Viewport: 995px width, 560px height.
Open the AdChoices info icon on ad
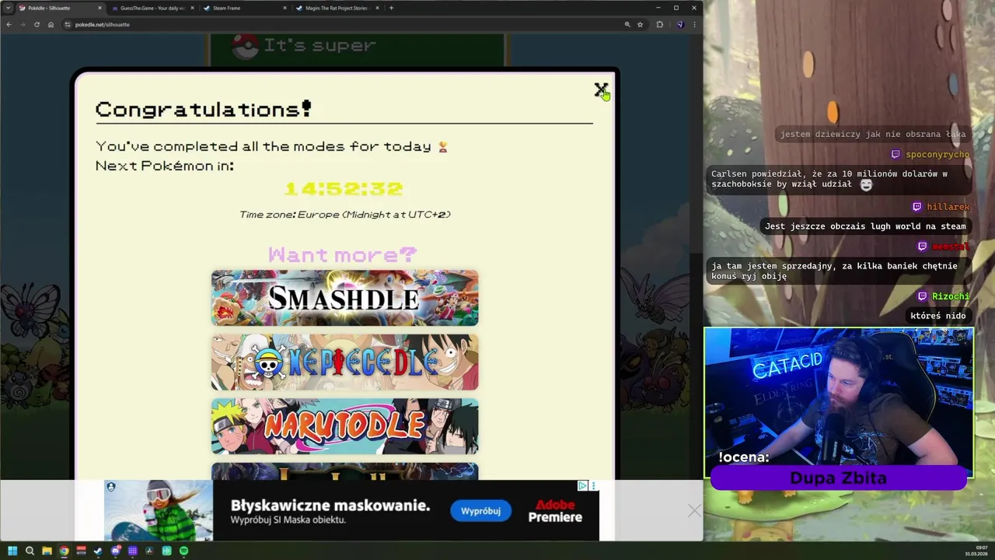point(582,485)
